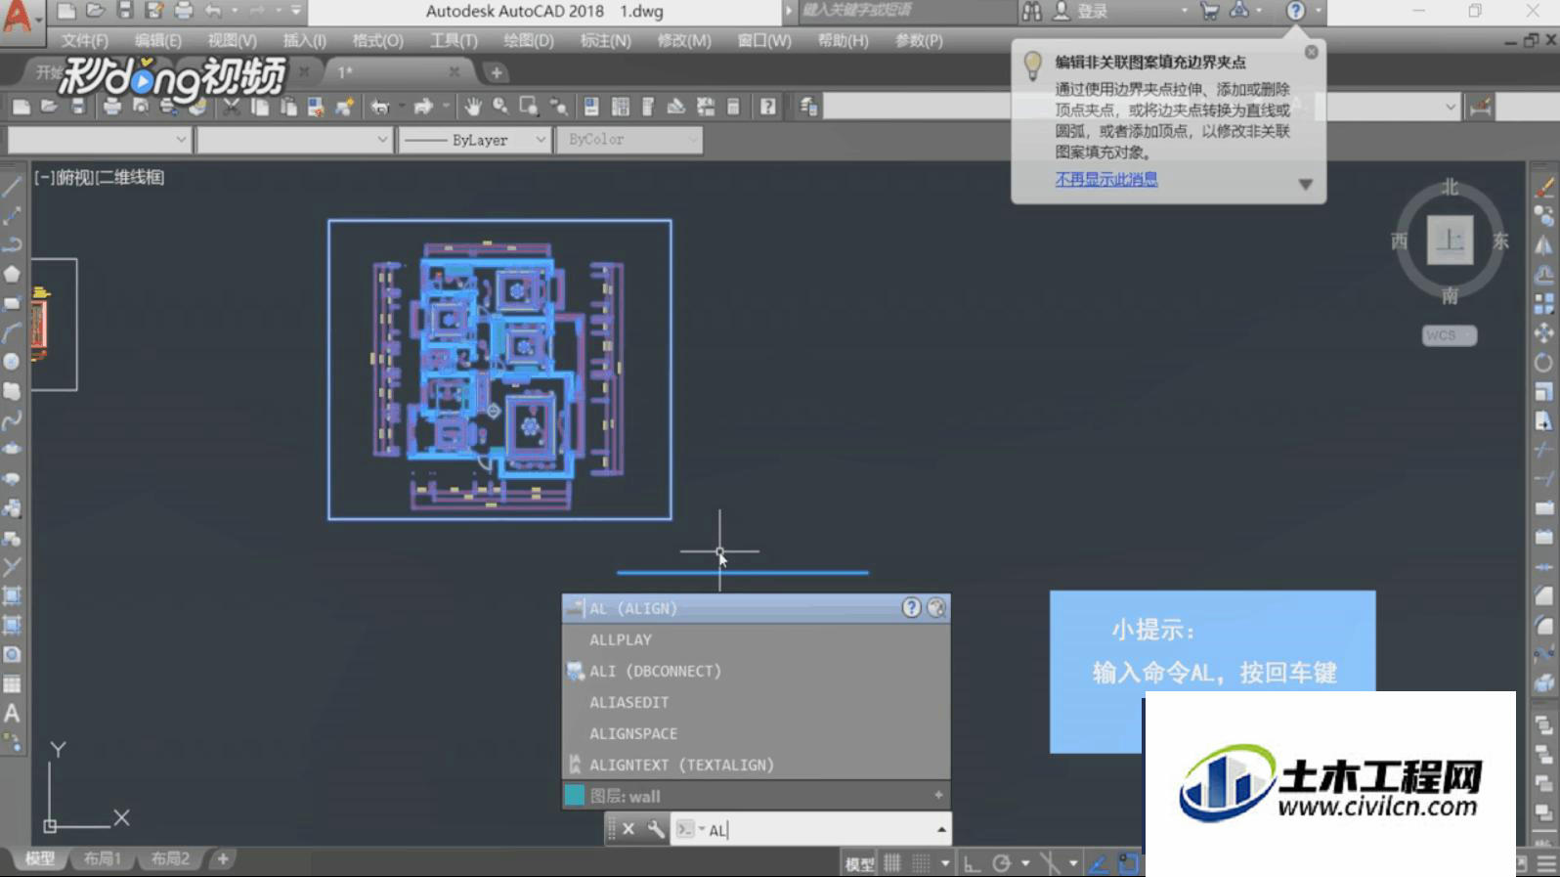The height and width of the screenshot is (877, 1560).
Task: Open the second empty dropdown on the properties toolbar
Action: tap(294, 140)
